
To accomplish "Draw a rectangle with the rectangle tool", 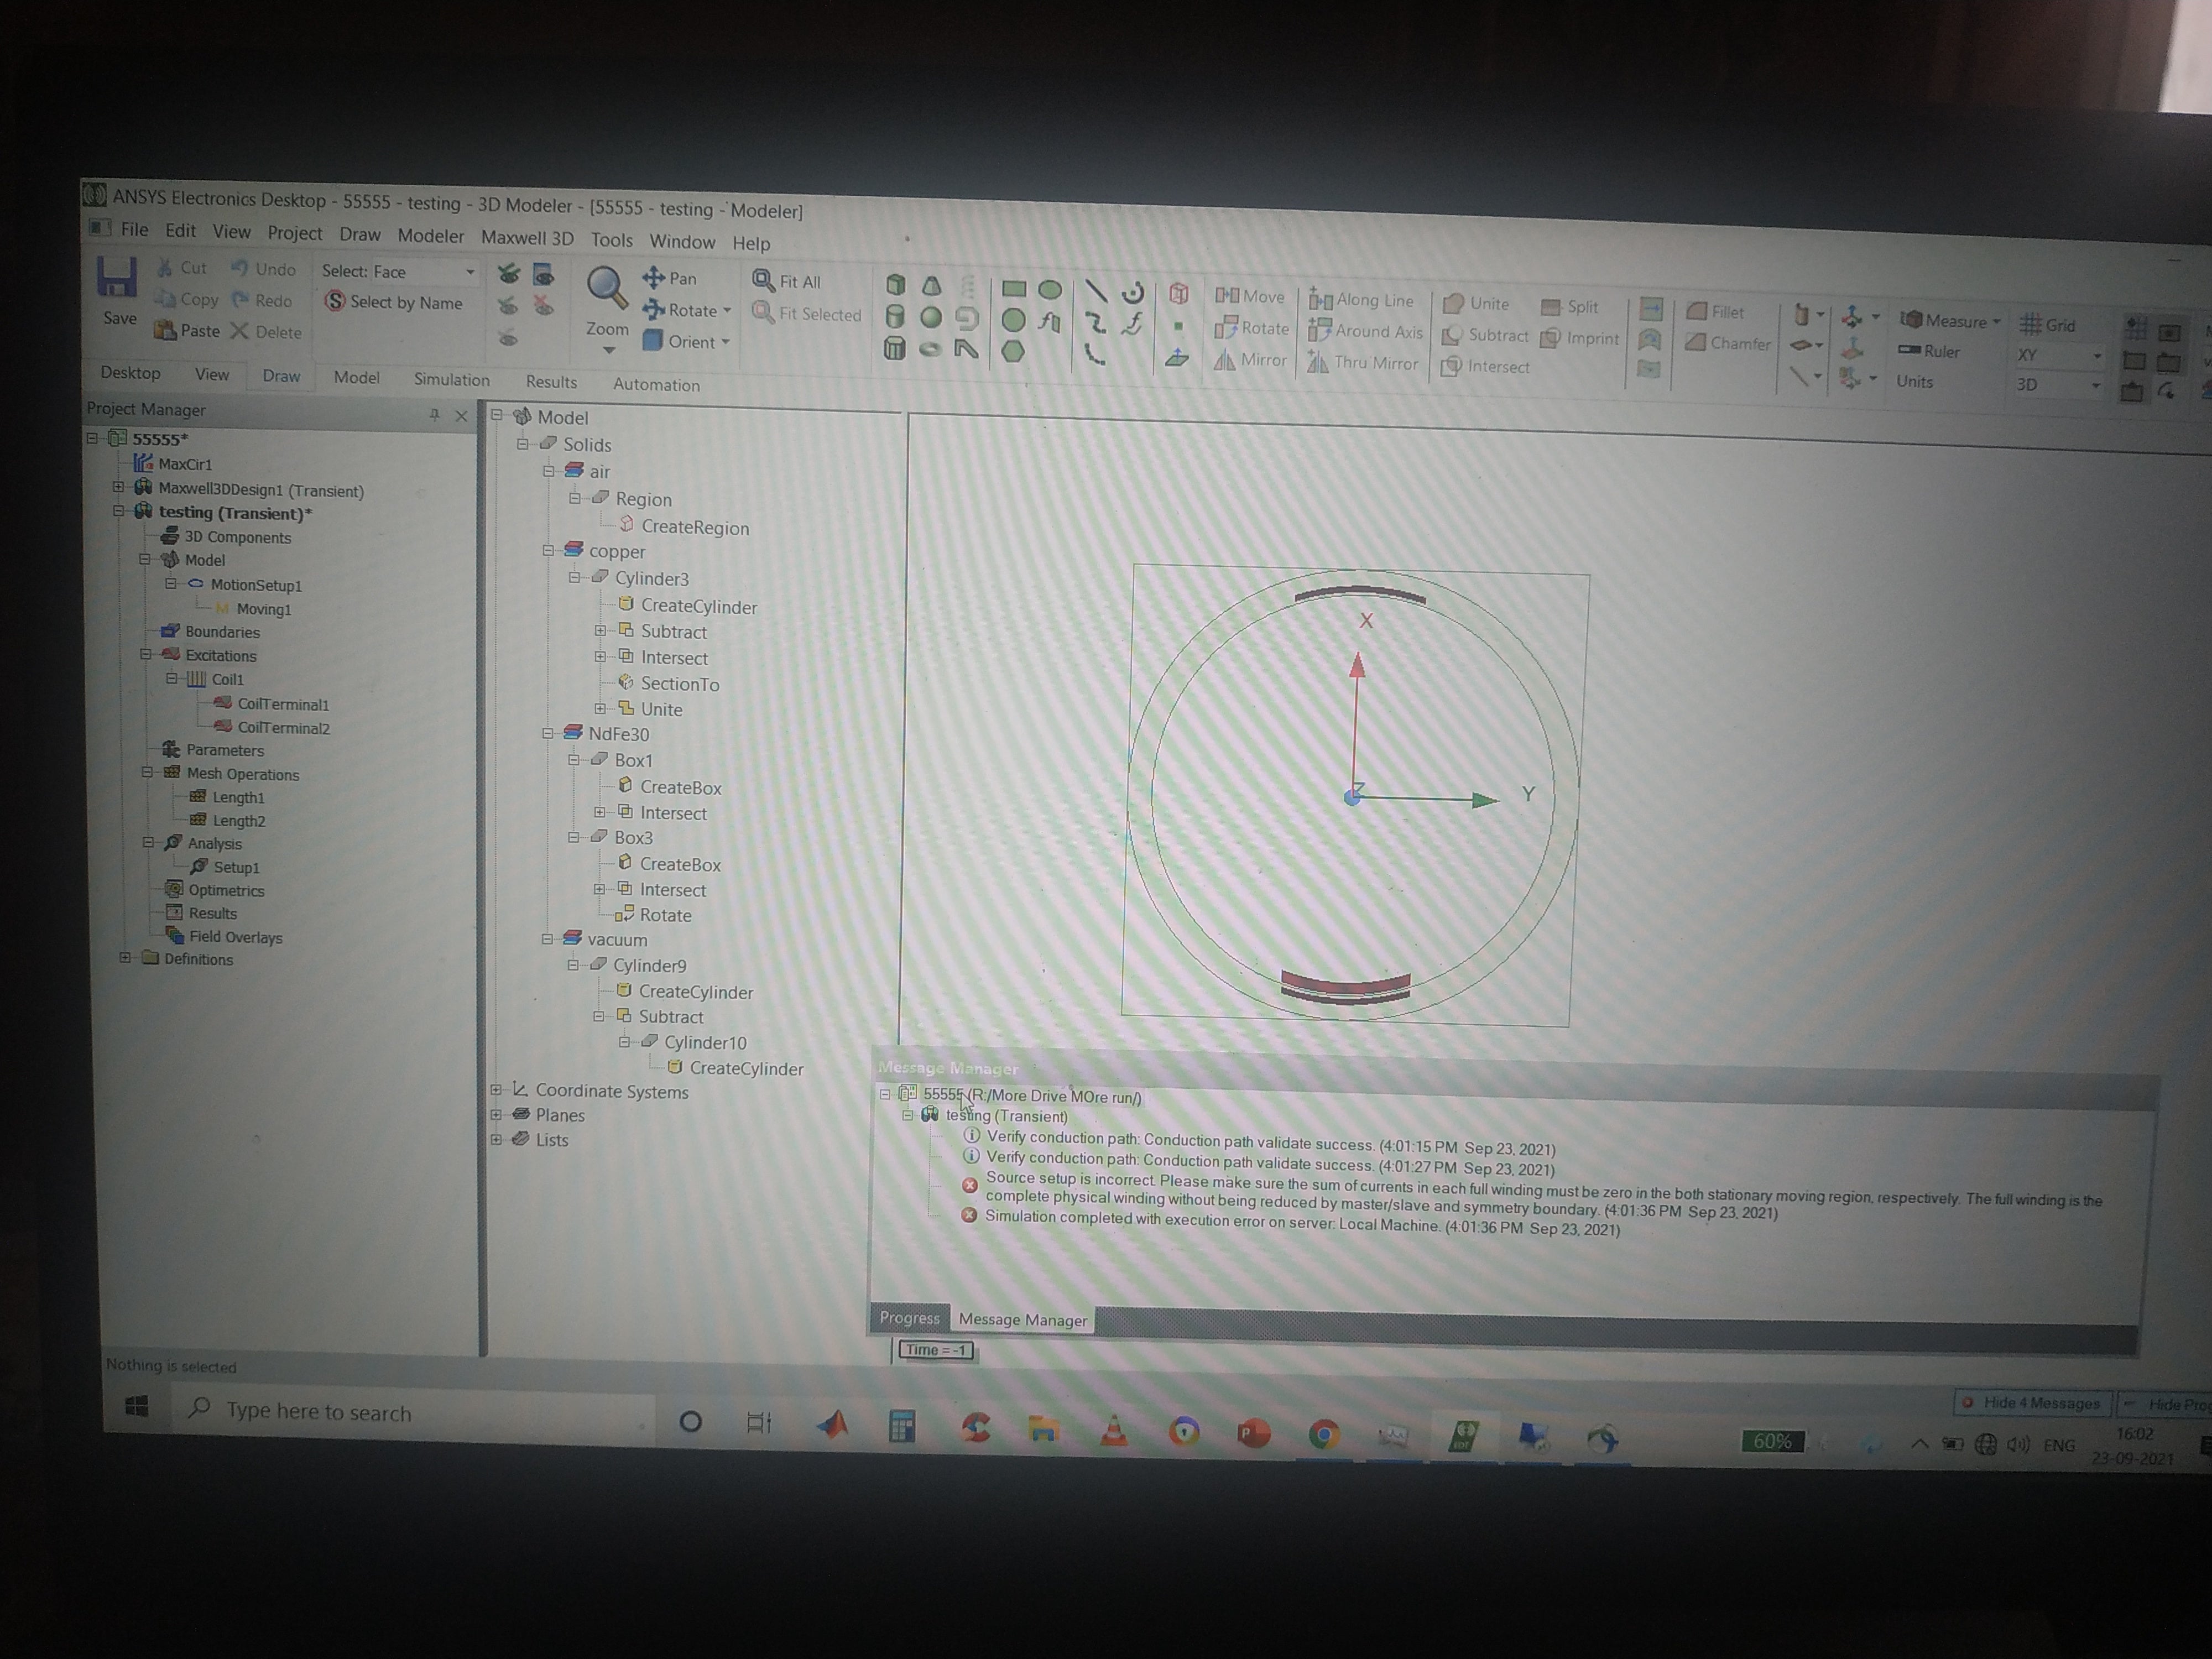I will pyautogui.click(x=1014, y=289).
